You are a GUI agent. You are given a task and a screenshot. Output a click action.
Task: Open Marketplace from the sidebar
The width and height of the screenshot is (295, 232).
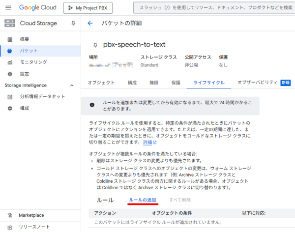[x=31, y=215]
